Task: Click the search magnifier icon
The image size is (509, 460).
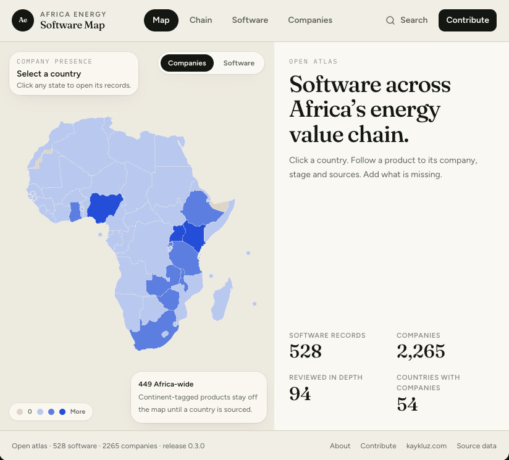Action: click(390, 20)
